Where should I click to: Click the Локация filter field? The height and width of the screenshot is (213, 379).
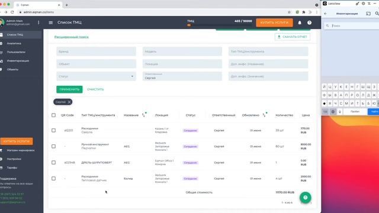pyautogui.click(x=182, y=64)
